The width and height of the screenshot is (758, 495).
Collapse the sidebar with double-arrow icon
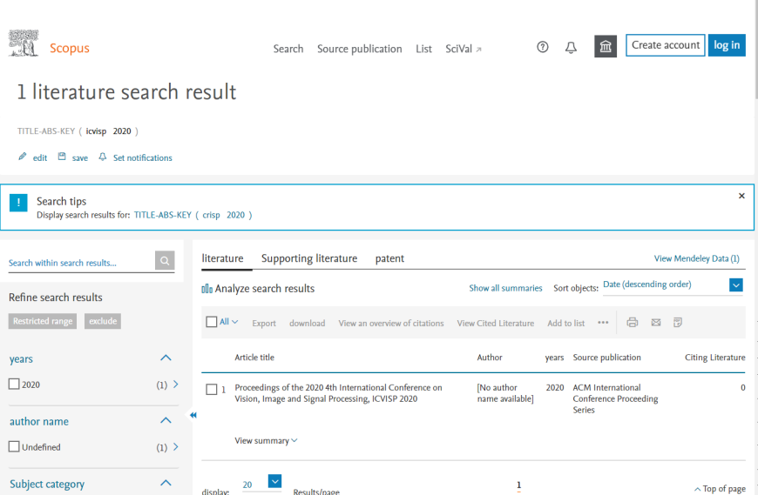pos(193,415)
